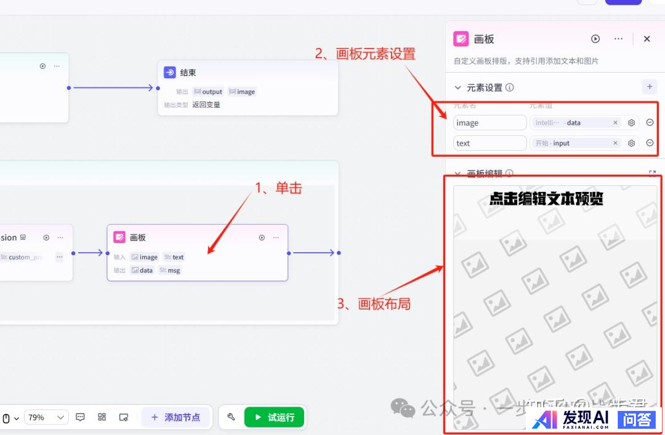Select the 结束 node icon
This screenshot has width=665, height=435.
(x=170, y=72)
